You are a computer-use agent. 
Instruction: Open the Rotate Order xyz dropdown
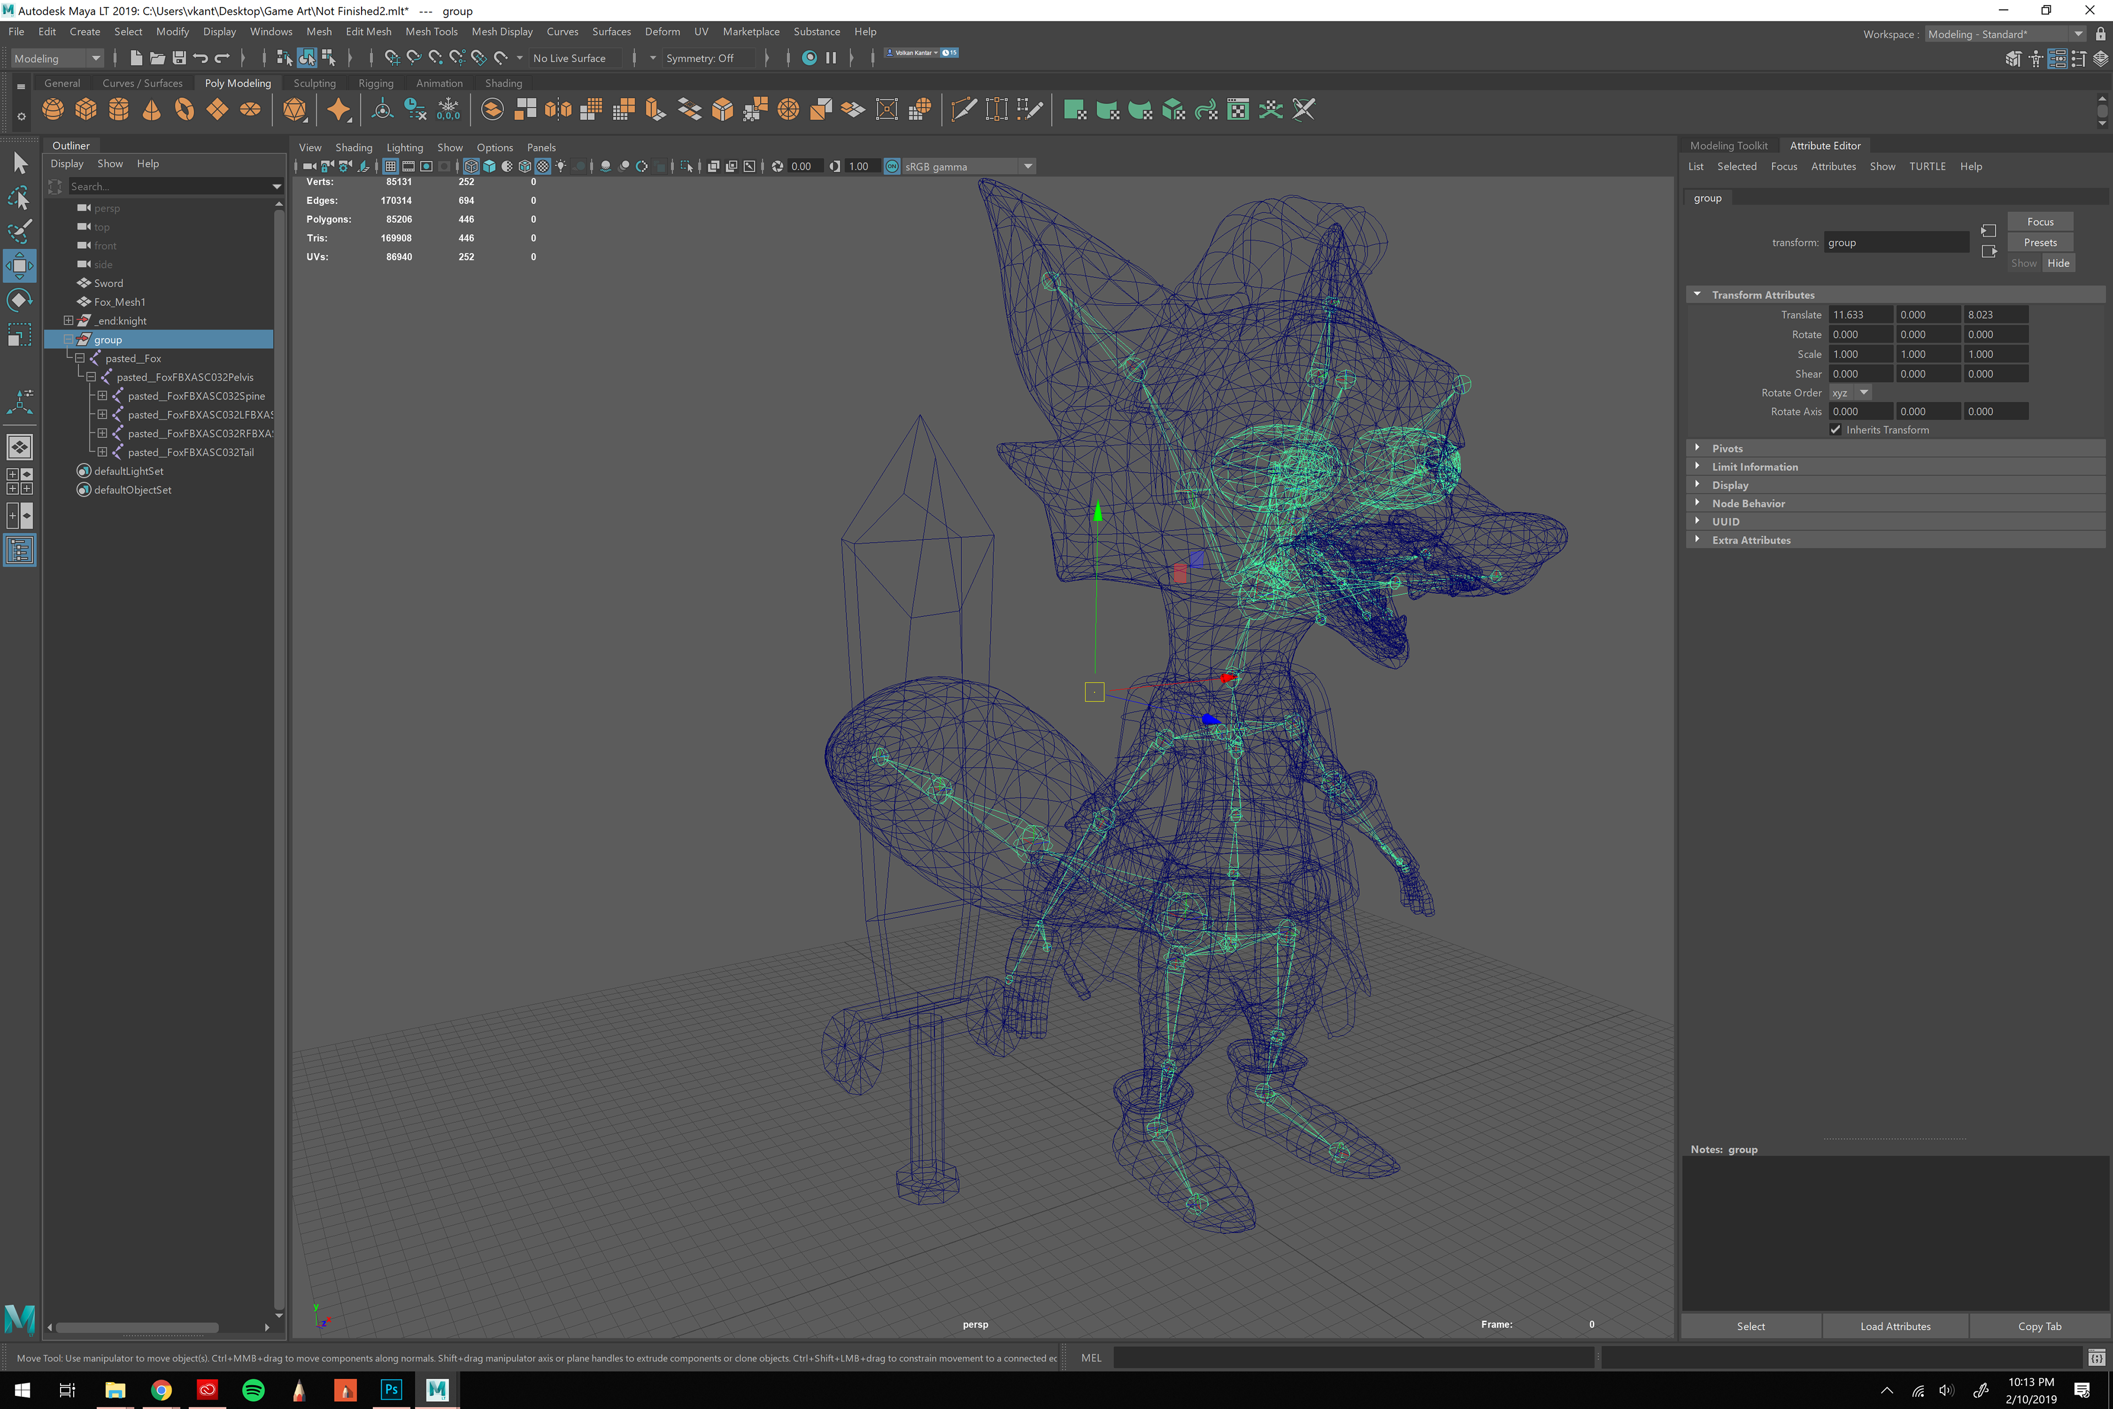coord(1851,392)
